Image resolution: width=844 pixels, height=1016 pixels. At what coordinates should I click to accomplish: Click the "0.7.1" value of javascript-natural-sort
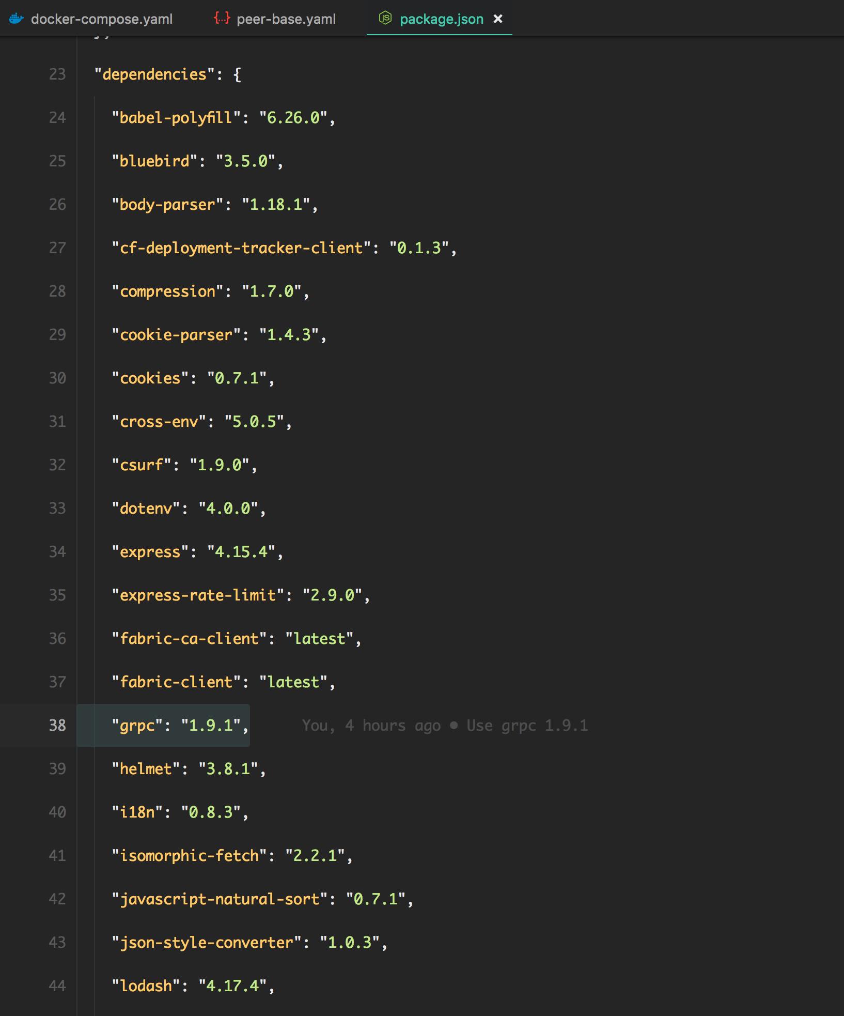point(376,899)
